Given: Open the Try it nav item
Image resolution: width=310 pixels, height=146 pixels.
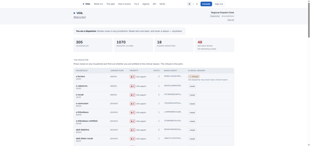Looking at the screenshot, I should [x=137, y=4].
